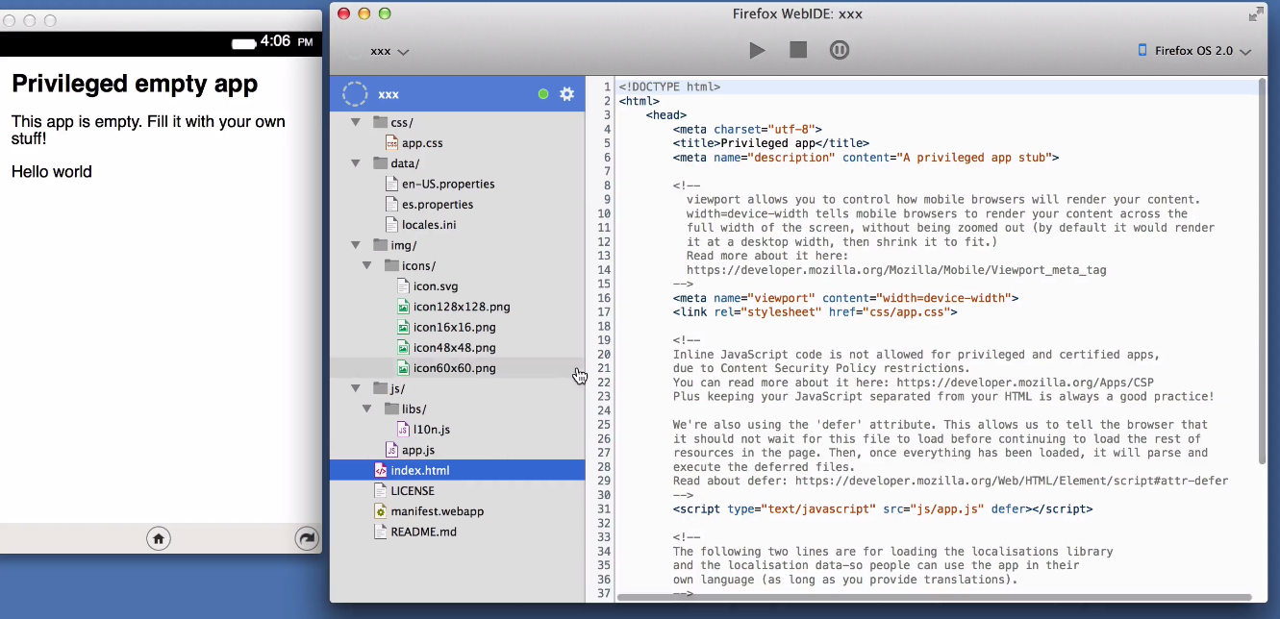Collapse the img/ folder triangle
This screenshot has width=1280, height=619.
tap(356, 245)
